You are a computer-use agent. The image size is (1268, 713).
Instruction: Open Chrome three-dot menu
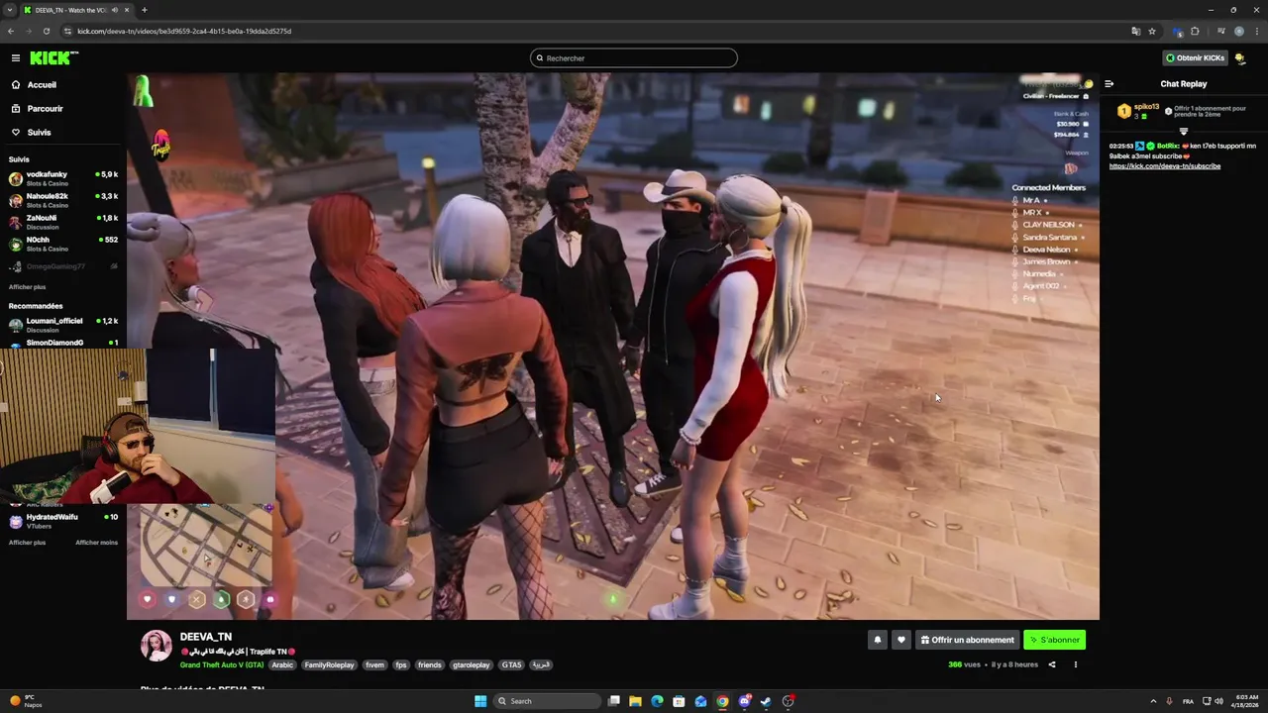[x=1257, y=31]
